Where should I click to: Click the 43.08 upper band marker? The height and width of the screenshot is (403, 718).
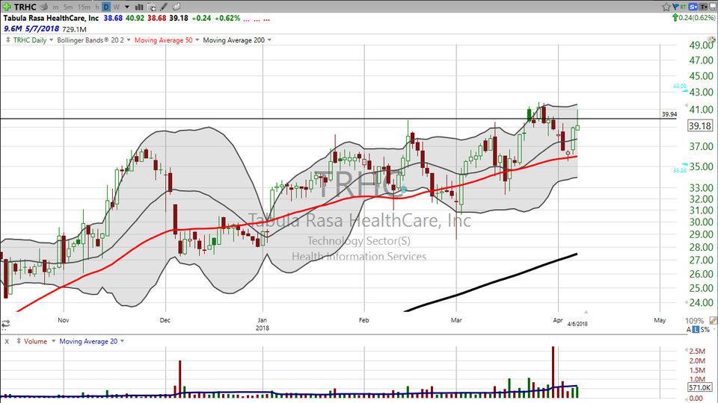[680, 86]
